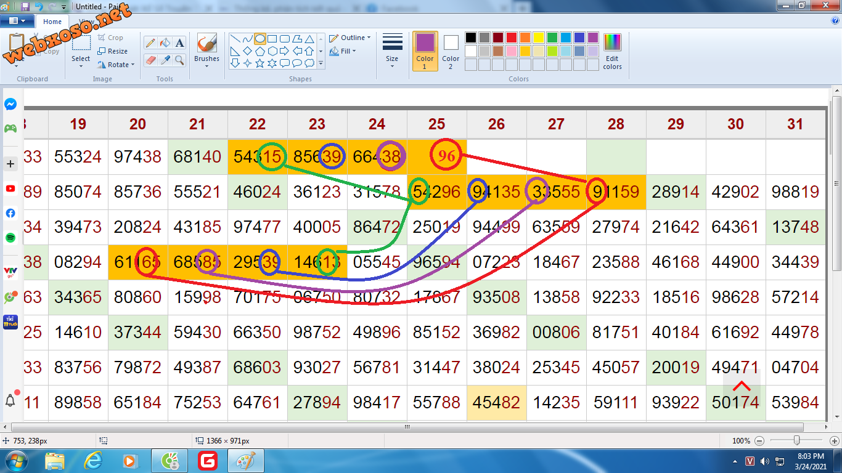Choose the Line shape
This screenshot has width=842, height=473.
(x=235, y=39)
